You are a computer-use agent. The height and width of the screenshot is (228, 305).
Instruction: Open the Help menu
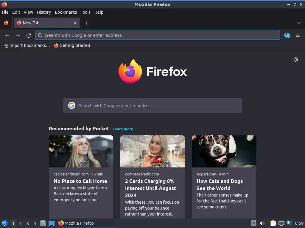point(99,12)
